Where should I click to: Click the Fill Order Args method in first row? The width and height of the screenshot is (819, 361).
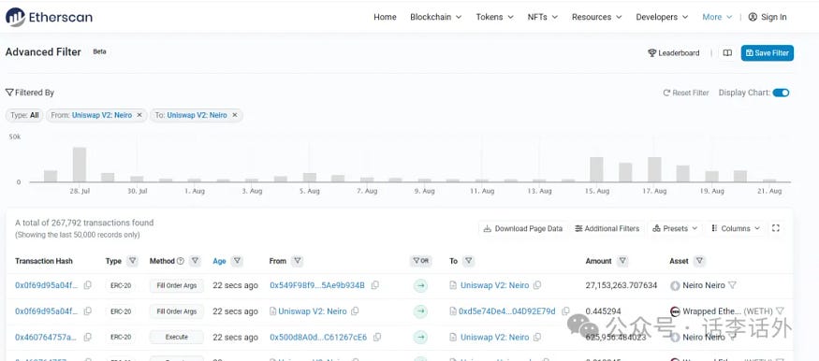click(177, 285)
